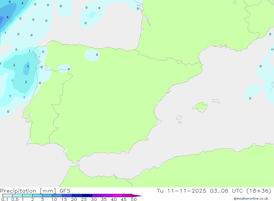
Task: Click the '03..06 UTC' time text
Action: coord(227,191)
